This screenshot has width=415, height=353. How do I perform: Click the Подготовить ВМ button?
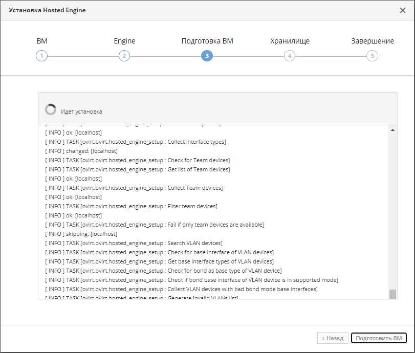click(379, 338)
